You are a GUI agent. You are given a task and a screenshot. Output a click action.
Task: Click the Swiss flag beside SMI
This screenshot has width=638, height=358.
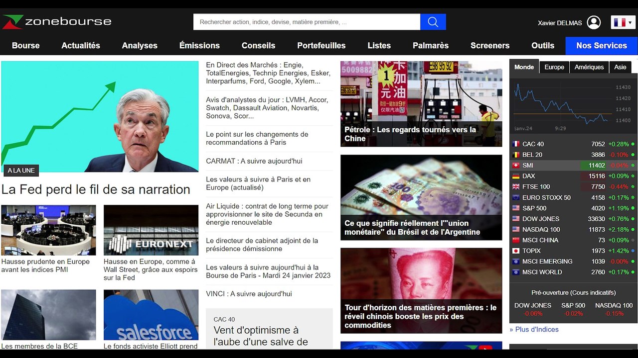coord(516,166)
